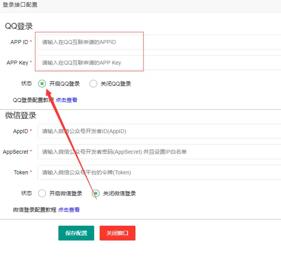
Task: Enable QQ login with 开启QQ登录 radio
Action: (x=42, y=84)
